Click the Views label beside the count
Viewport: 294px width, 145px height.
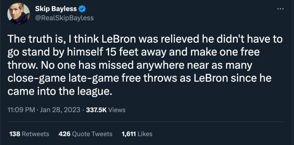click(117, 110)
